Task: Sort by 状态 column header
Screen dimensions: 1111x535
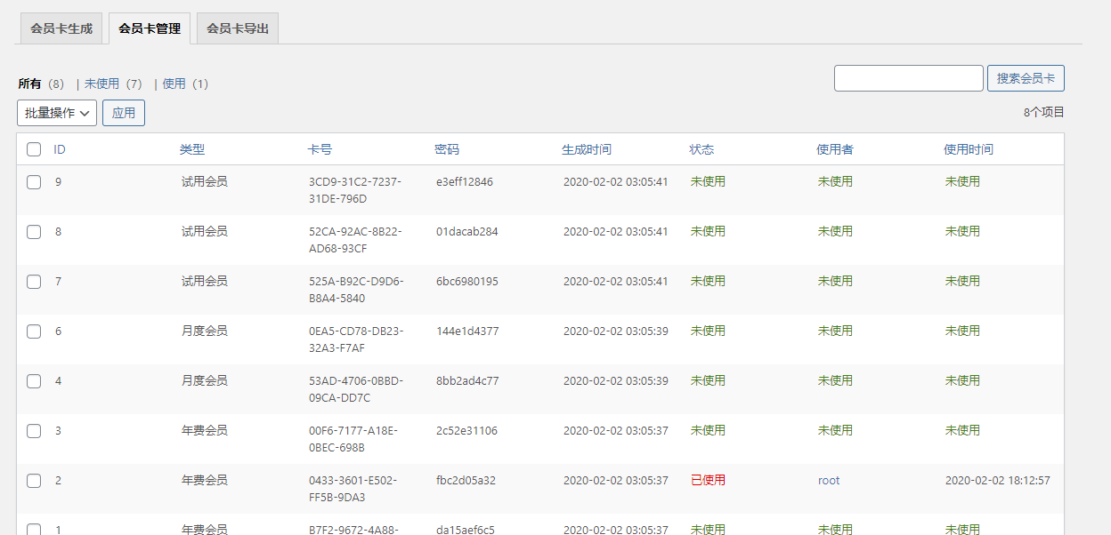Action: (x=701, y=149)
